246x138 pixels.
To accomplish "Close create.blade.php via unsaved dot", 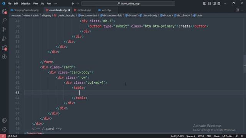I will tap(69, 10).
